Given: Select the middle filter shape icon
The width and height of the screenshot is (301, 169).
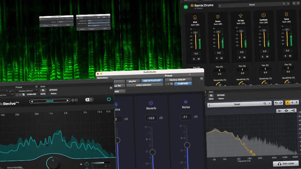Looking at the screenshot, I should [286, 110].
